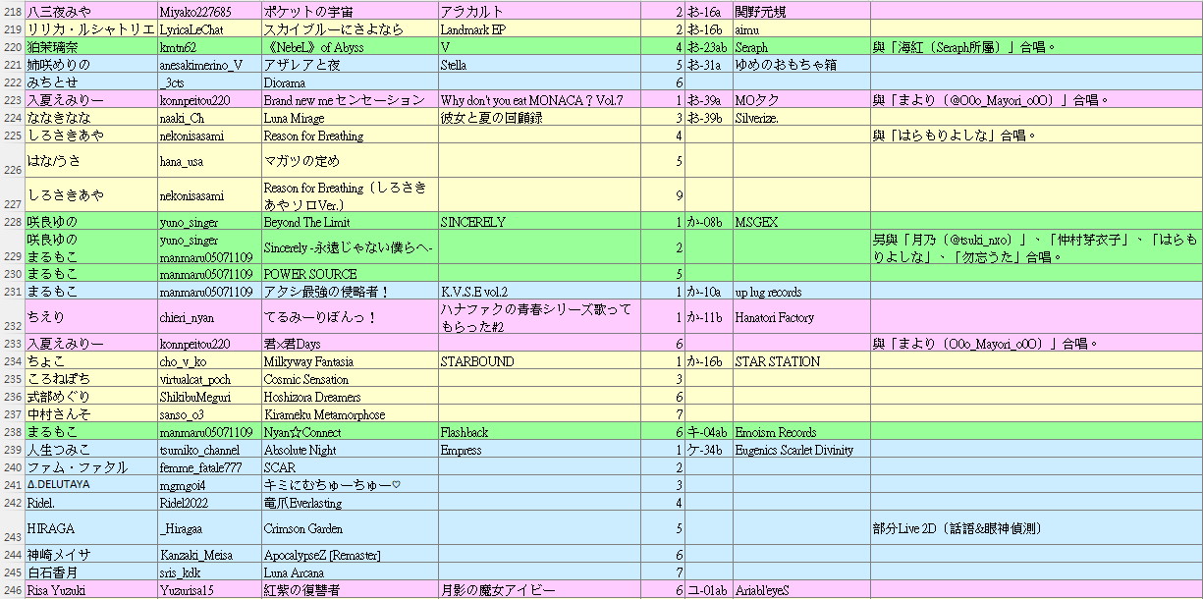Click the てるみーりぼんっ！ cell
Image resolution: width=1203 pixels, height=599 pixels.
(x=349, y=318)
